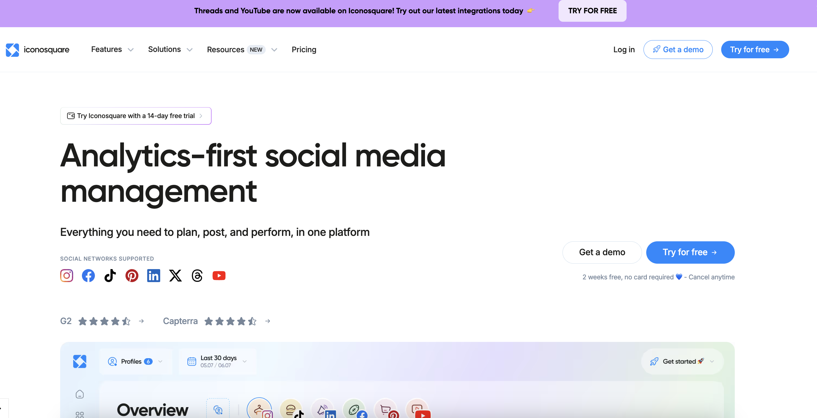Click the banner TRY FOR FREE button
The width and height of the screenshot is (817, 418).
click(592, 11)
